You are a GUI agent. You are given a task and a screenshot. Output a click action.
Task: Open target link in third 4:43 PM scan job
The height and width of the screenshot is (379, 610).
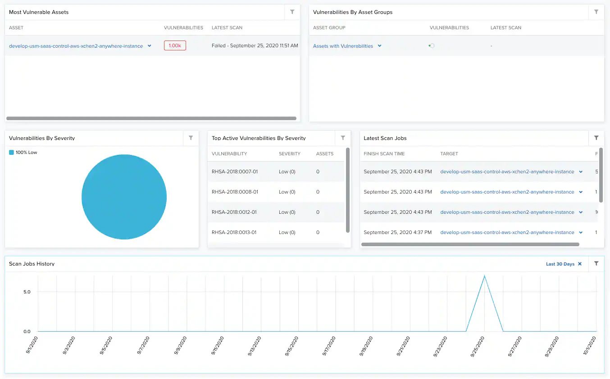(507, 212)
